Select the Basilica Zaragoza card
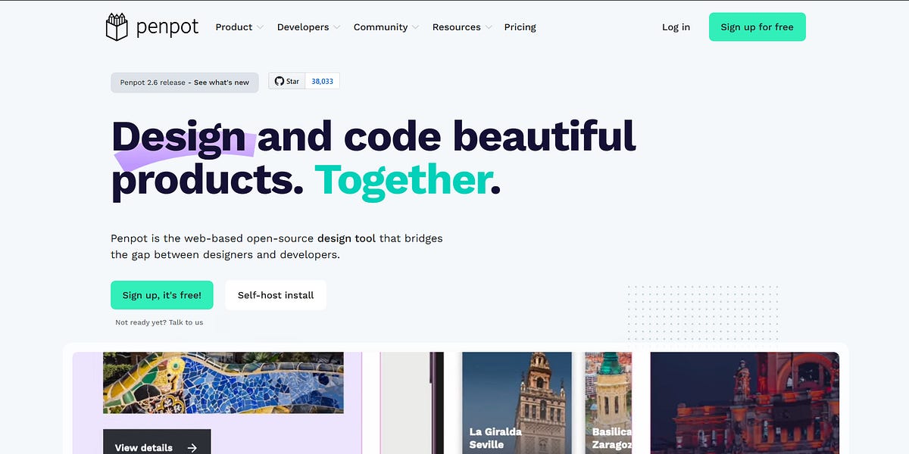This screenshot has height=454, width=909. pos(608,403)
